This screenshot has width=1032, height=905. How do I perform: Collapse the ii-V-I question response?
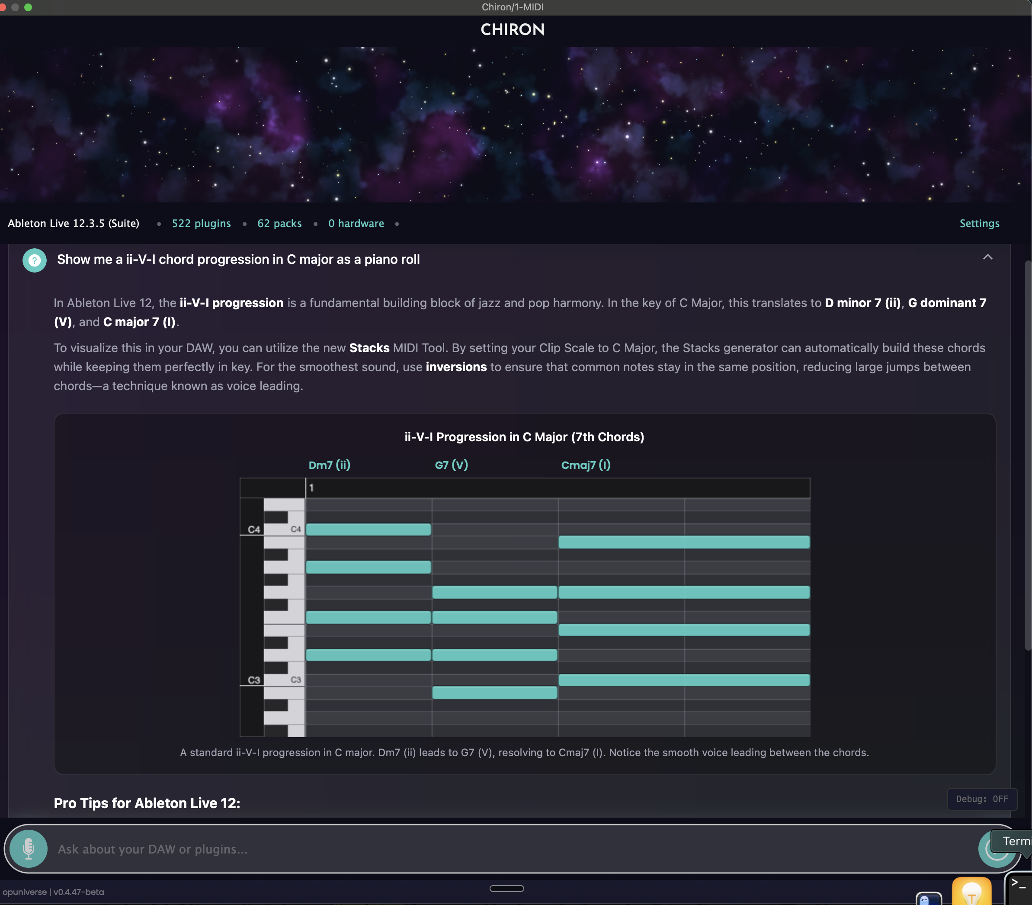point(987,257)
